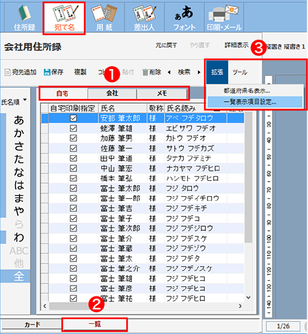Uncheck print checkbox for 中山 筆宏

point(73,168)
